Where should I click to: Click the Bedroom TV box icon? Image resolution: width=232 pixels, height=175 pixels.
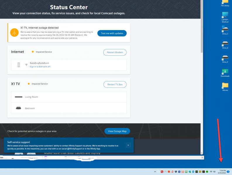tap(18, 108)
